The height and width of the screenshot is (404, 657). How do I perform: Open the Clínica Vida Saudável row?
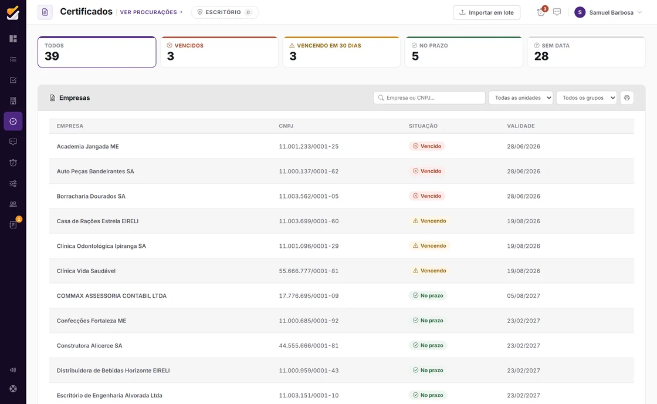tap(341, 271)
